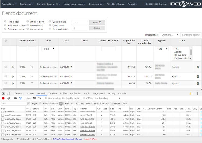
Task: Click the Logout link
Action: (163, 4)
